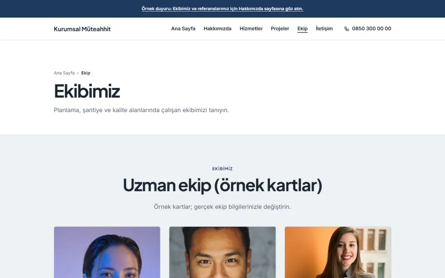The width and height of the screenshot is (445, 278).
Task: Go to Ana Sayfa in navigation menu
Action: [x=183, y=29]
